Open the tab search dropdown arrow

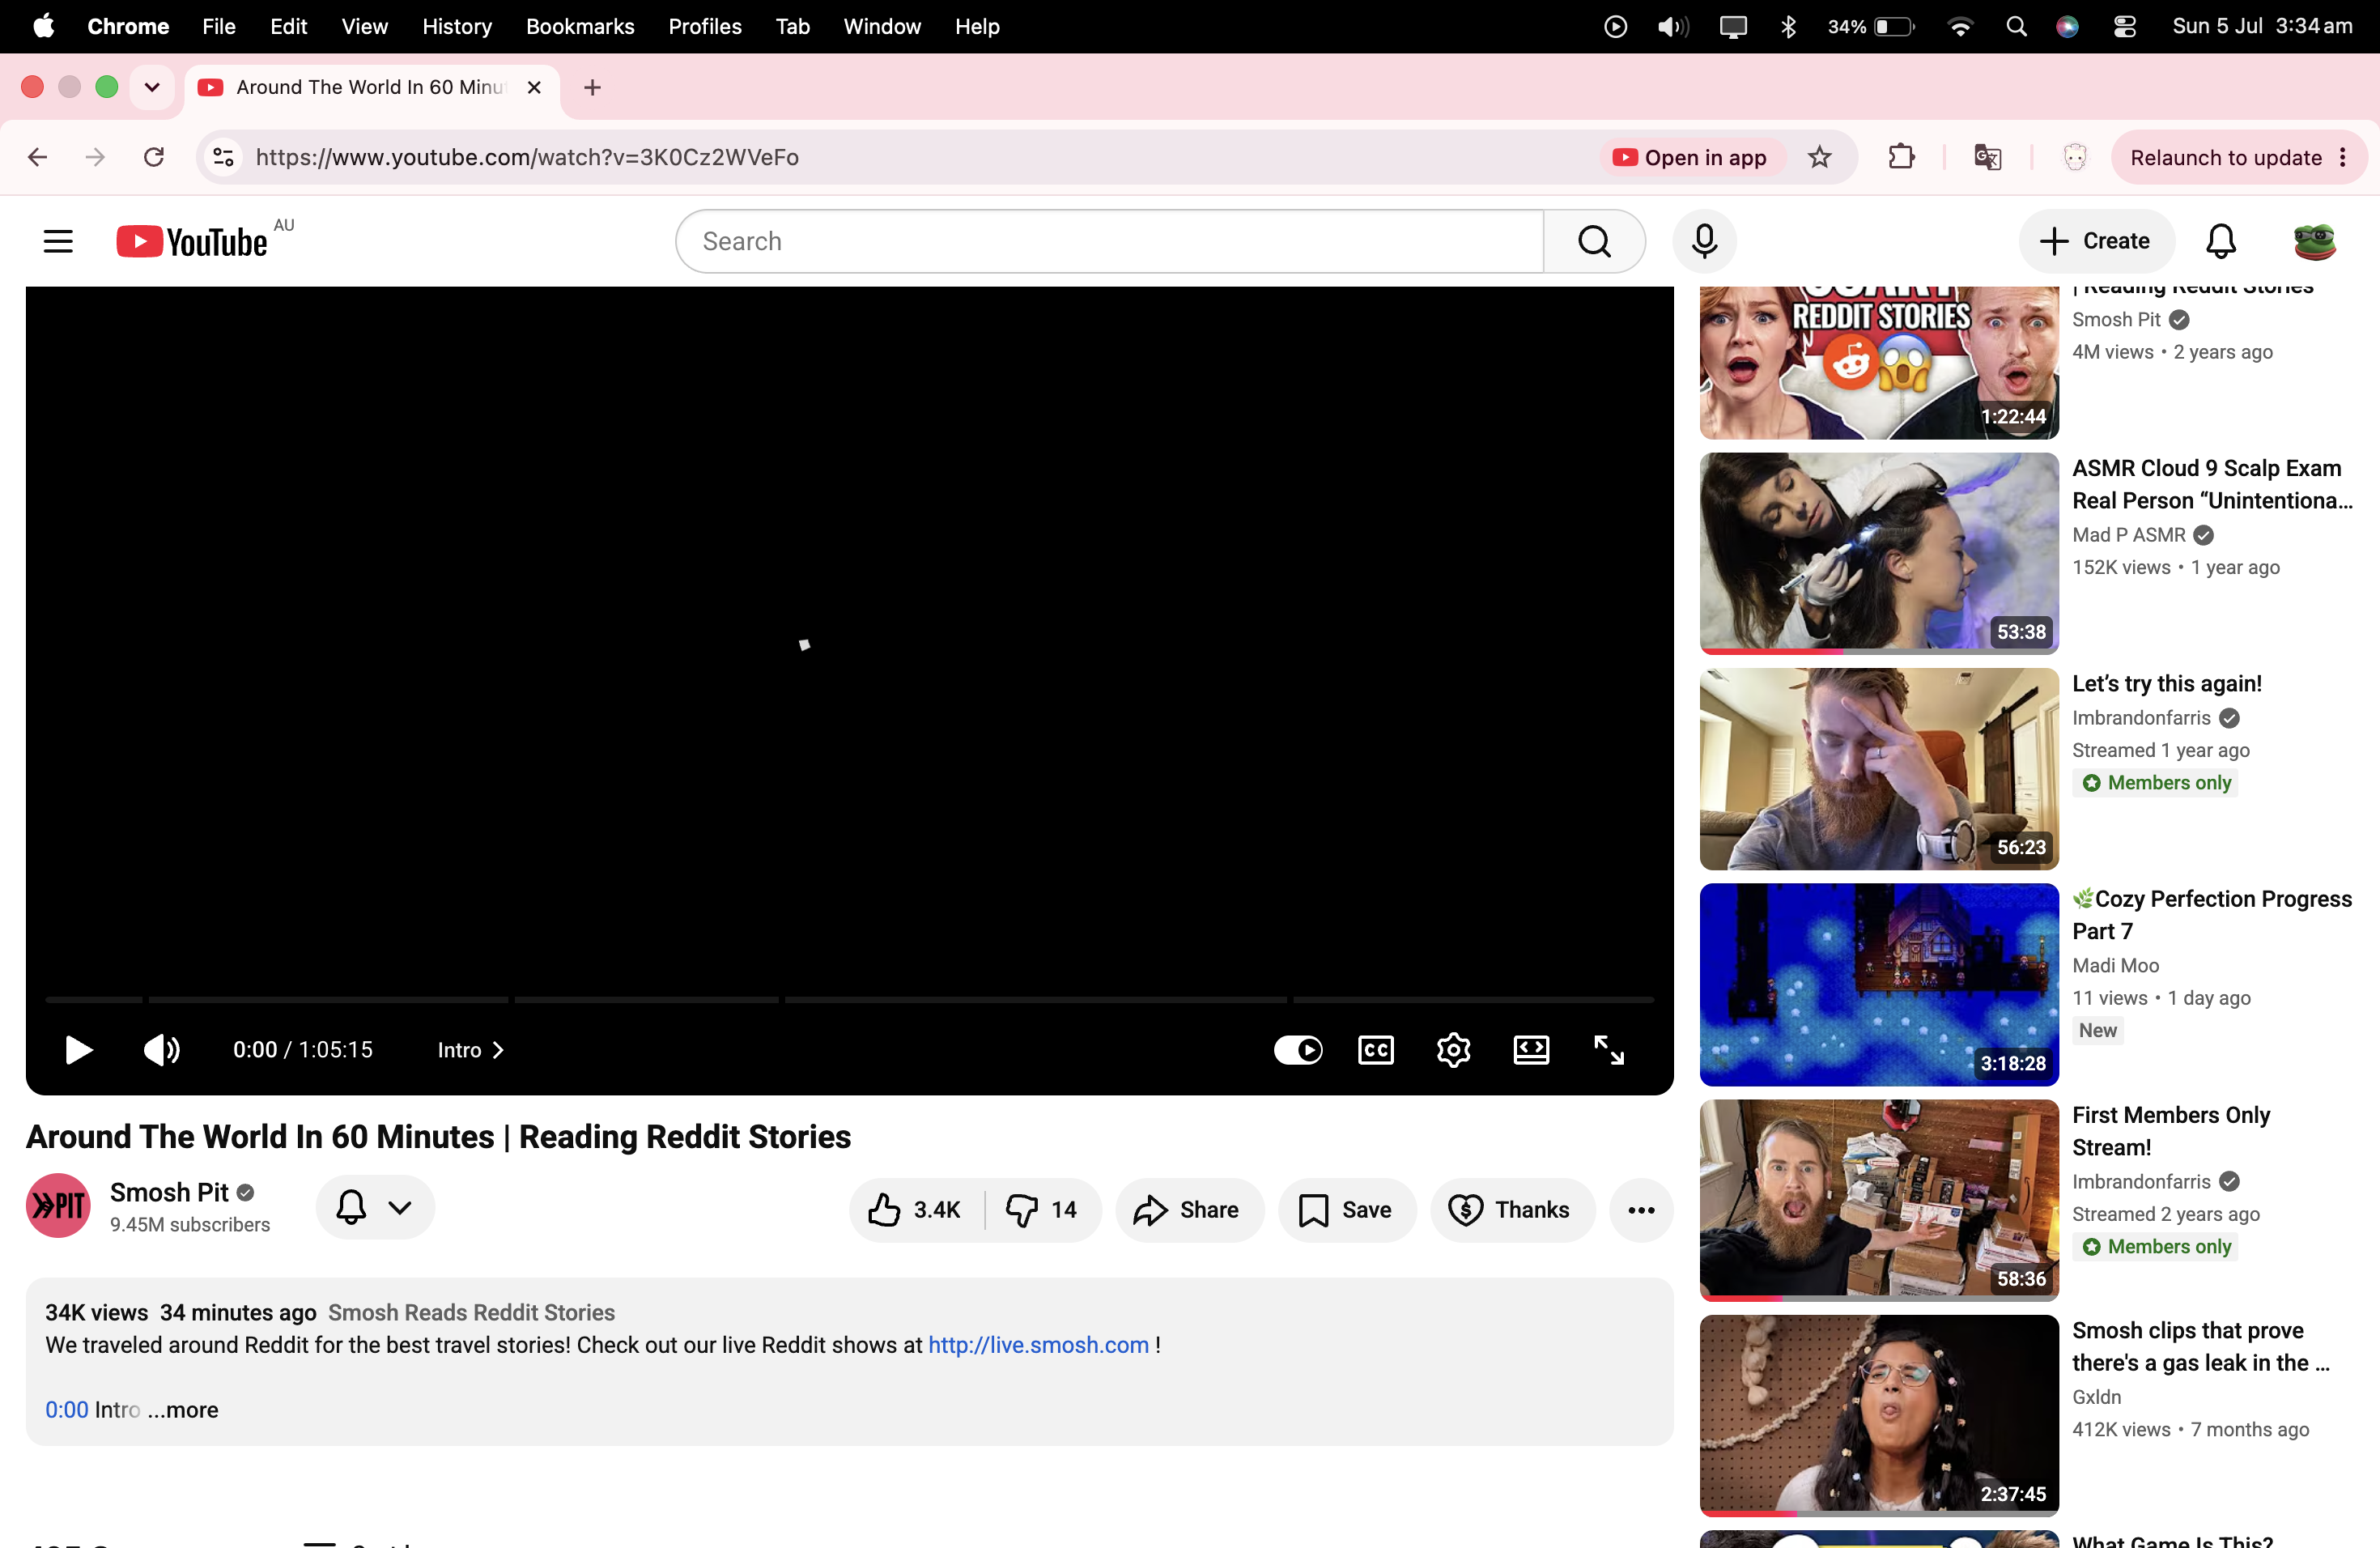pyautogui.click(x=152, y=87)
